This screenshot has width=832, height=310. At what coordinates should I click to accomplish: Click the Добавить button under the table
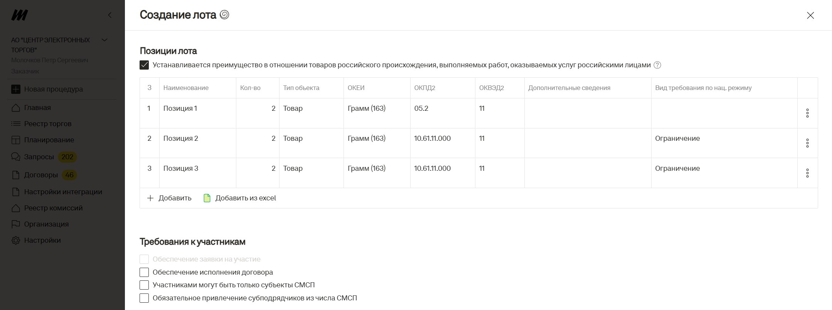169,198
